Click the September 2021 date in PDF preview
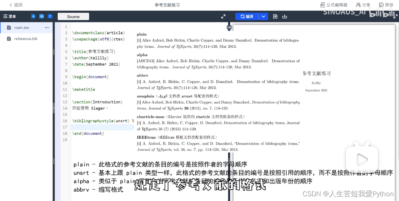This screenshot has width=399, height=201. click(x=316, y=90)
